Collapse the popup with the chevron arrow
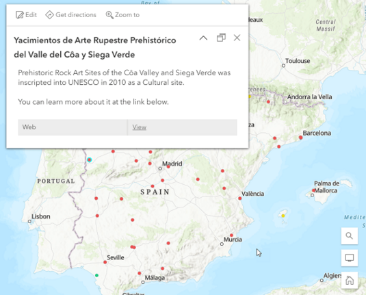Viewport: 366px width, 295px height. coord(203,38)
